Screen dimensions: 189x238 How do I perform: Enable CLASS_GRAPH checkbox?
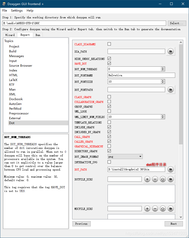pyautogui.click(x=109, y=97)
